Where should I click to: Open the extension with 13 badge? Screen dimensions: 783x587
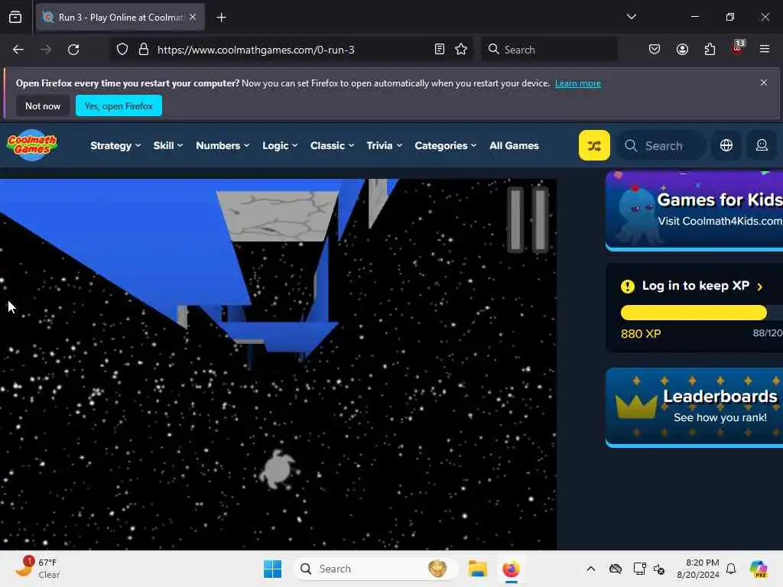738,48
